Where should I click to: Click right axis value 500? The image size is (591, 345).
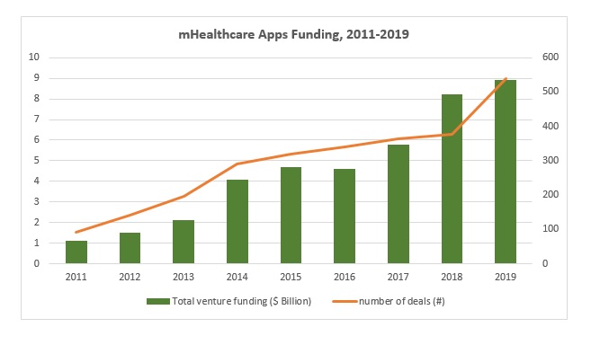[x=551, y=92]
